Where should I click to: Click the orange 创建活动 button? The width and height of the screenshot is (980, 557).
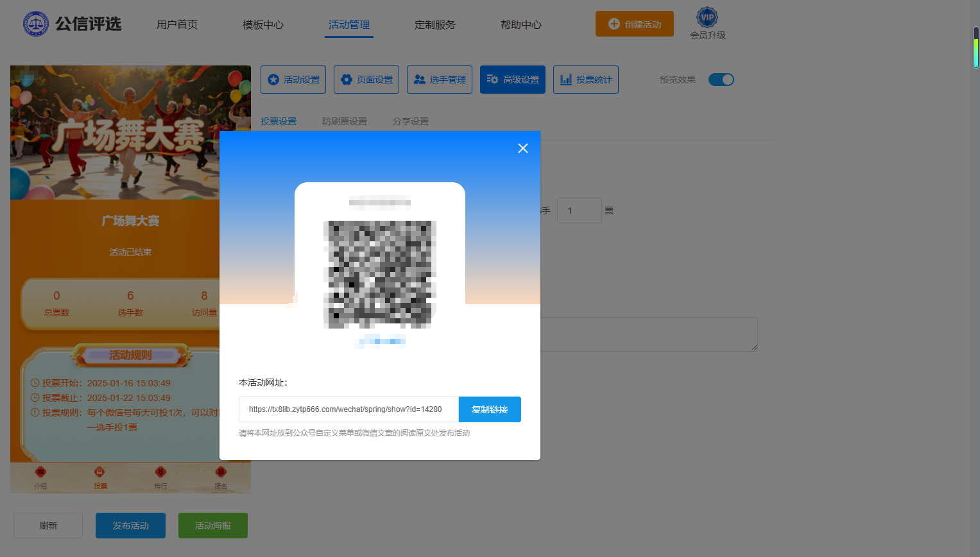point(635,24)
